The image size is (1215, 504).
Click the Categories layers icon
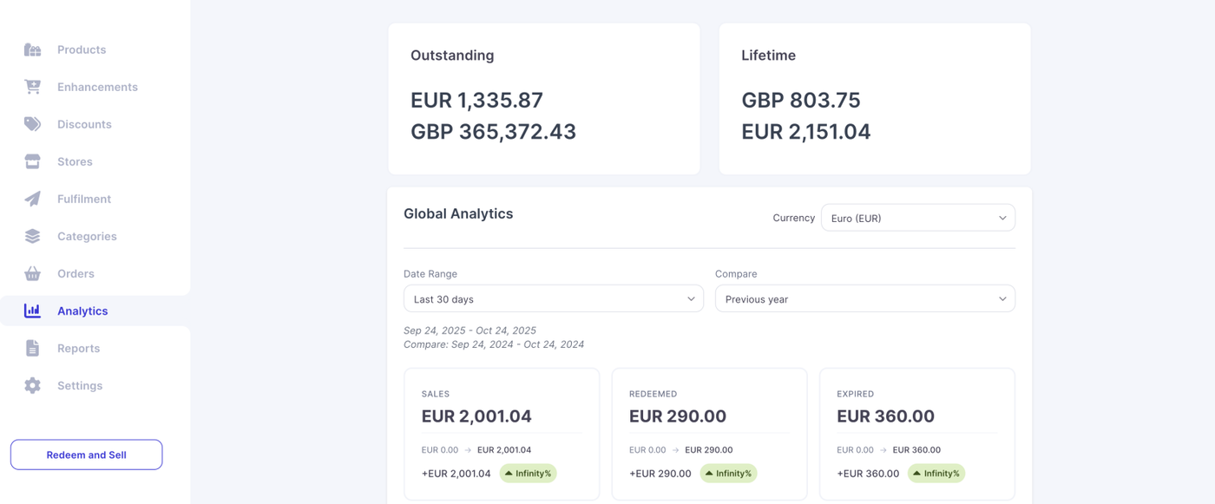coord(32,236)
